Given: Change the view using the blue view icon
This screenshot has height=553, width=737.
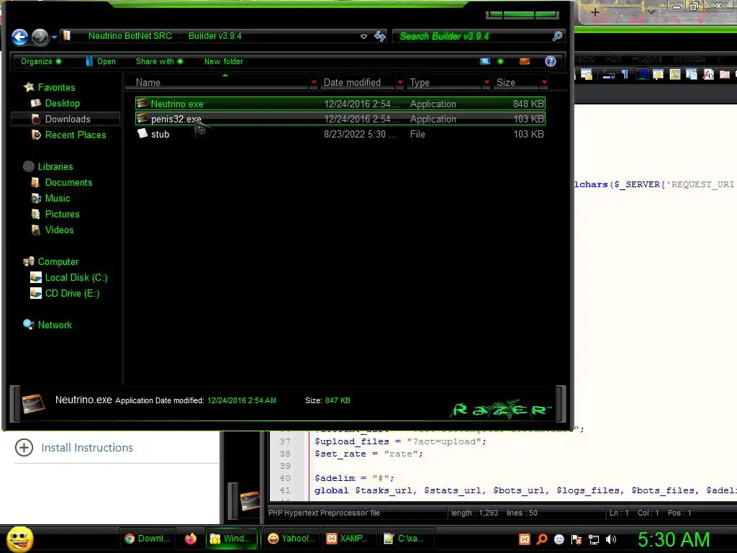Looking at the screenshot, I should click(x=484, y=61).
